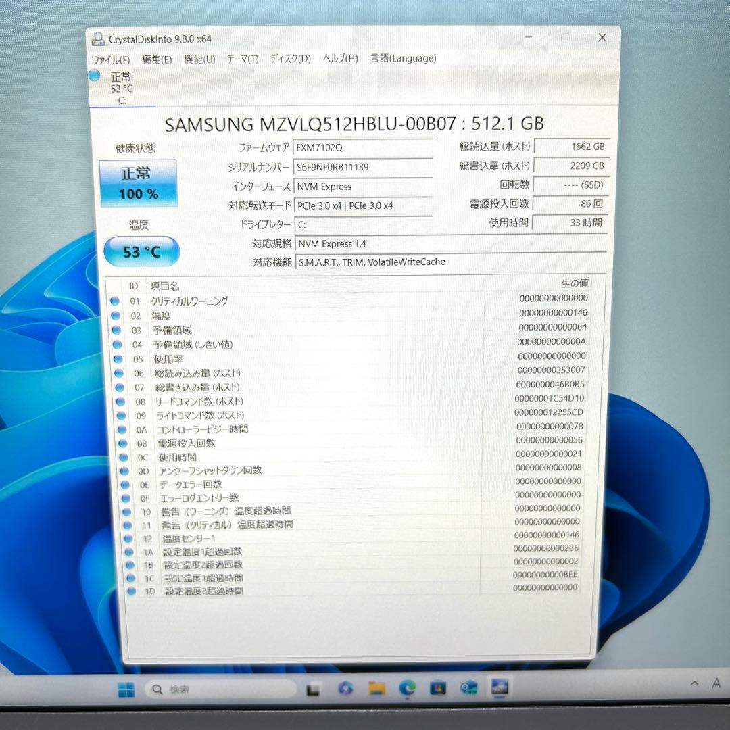730x730 pixels.
Task: Expand the system tray hidden icons chevron
Action: [x=695, y=683]
